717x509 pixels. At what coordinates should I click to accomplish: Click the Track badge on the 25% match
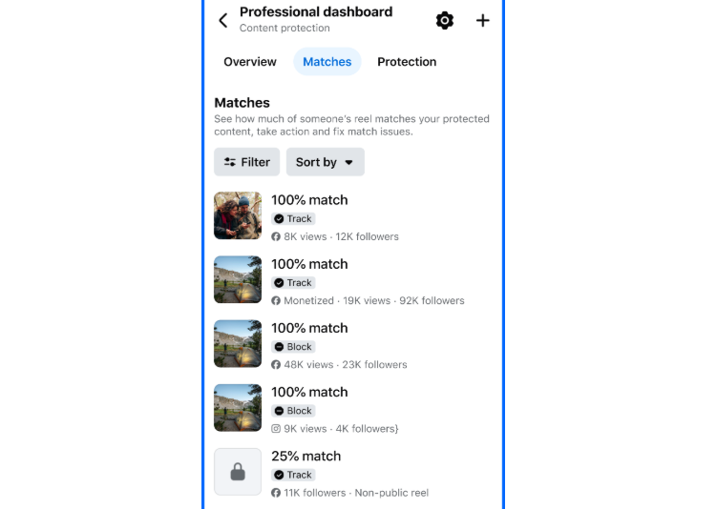tap(293, 475)
